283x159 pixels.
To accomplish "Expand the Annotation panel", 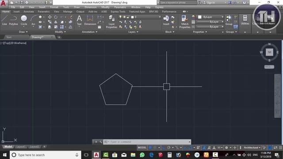I will click(89, 32).
